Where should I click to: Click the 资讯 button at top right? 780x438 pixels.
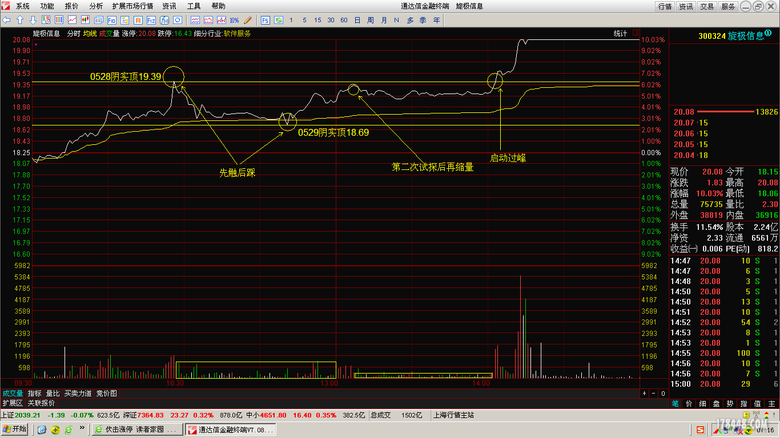[x=686, y=6]
